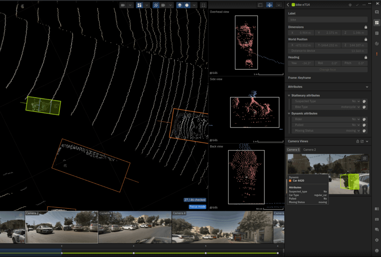Collapse Dynamic attributes triangle
Viewport: 381px width, 257px height.
click(289, 113)
